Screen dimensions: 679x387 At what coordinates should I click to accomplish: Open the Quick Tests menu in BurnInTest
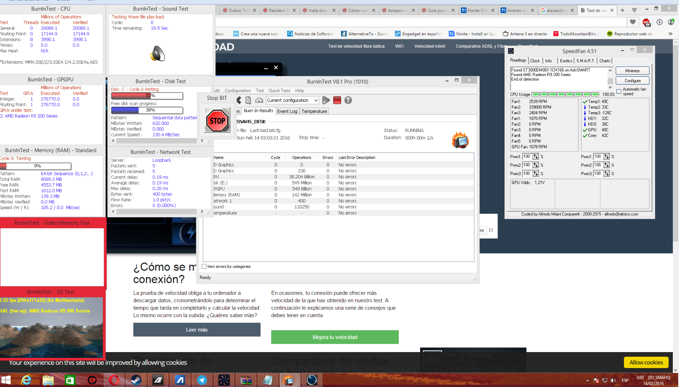[279, 90]
